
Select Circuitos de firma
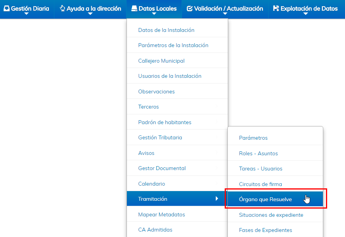(x=275, y=184)
